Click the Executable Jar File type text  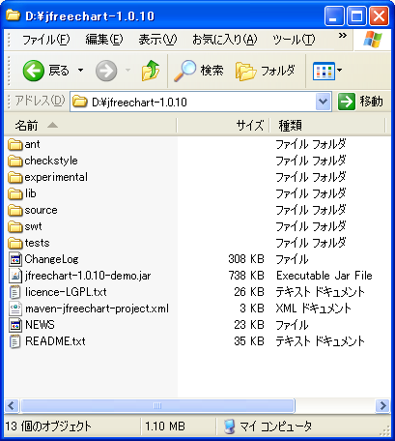[324, 276]
